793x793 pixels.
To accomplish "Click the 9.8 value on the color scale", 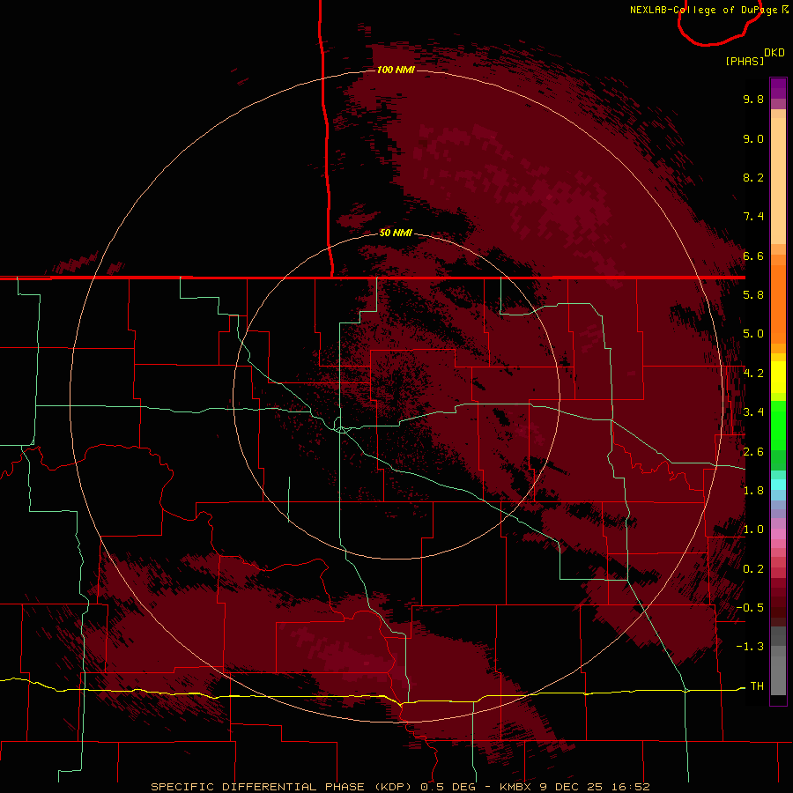I will [753, 99].
